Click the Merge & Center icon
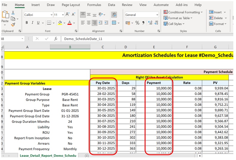The height and width of the screenshot is (160, 236). point(114,23)
